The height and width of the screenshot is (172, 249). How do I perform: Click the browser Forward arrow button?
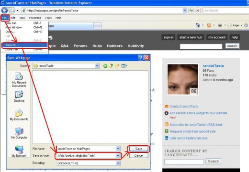(11, 11)
